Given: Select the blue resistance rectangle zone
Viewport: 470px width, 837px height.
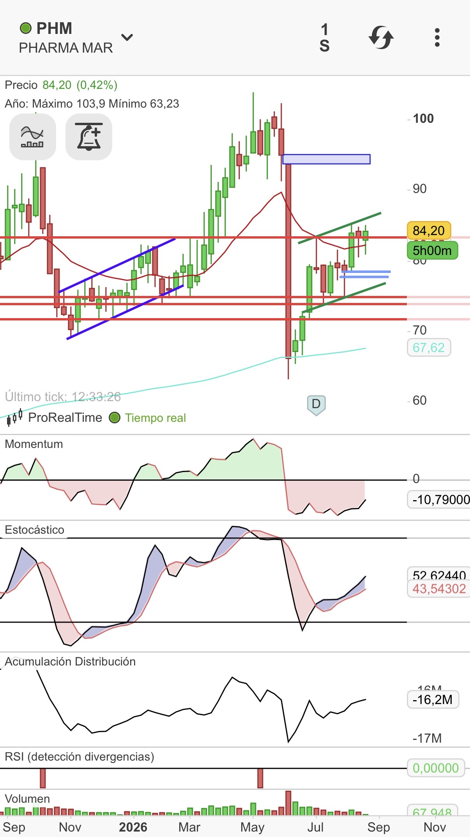Looking at the screenshot, I should coord(326,159).
